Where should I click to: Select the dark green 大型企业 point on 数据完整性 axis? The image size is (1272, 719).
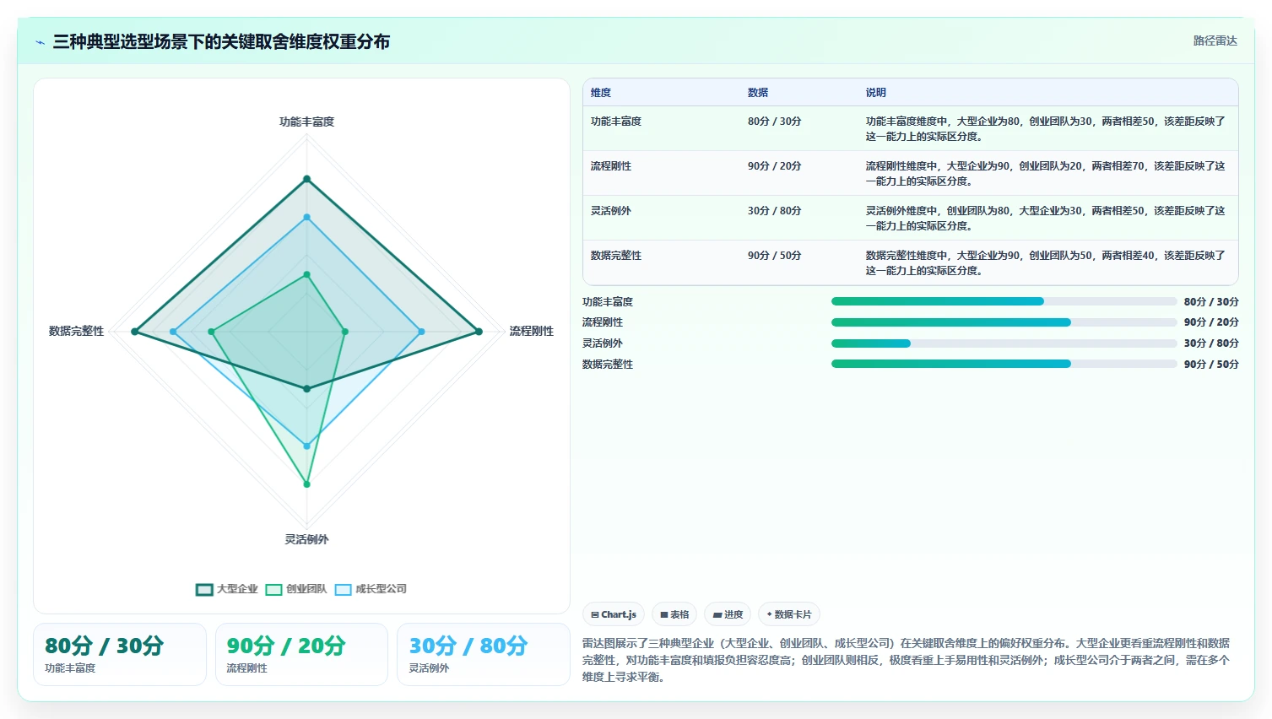click(x=134, y=332)
